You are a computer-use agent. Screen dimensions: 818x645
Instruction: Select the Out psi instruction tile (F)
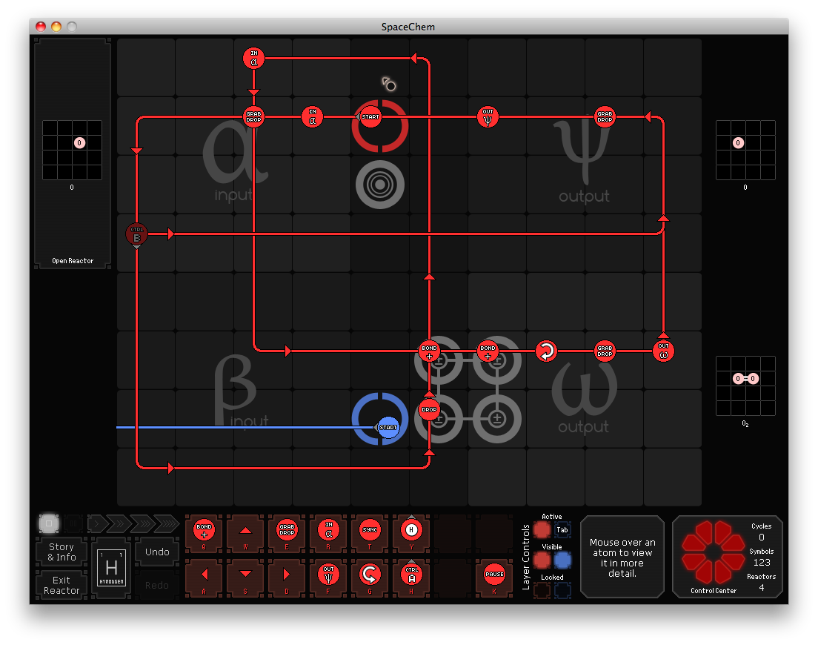point(328,578)
